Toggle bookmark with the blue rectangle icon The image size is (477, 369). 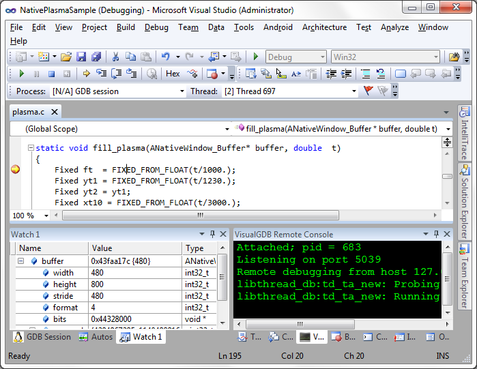tap(401, 74)
